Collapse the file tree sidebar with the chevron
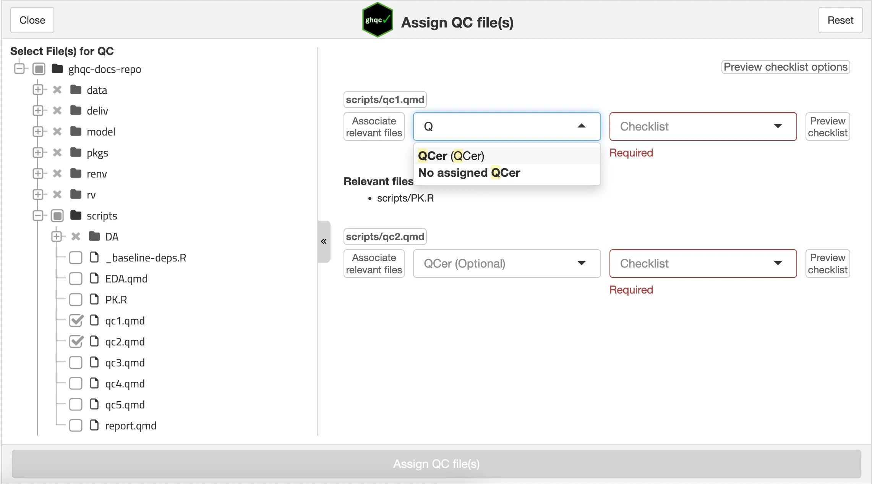The height and width of the screenshot is (484, 872). (324, 241)
